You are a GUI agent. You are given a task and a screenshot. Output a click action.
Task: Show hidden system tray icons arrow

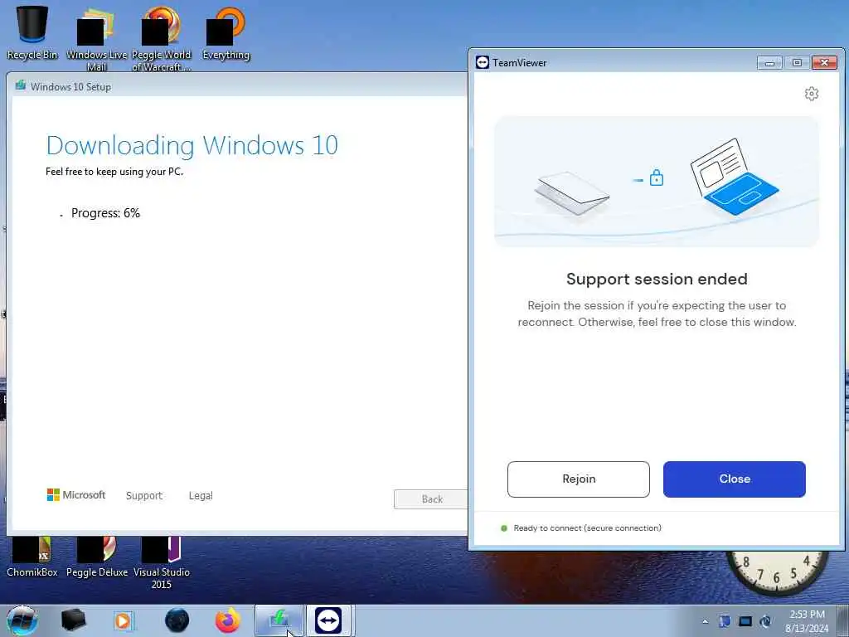[x=705, y=621]
